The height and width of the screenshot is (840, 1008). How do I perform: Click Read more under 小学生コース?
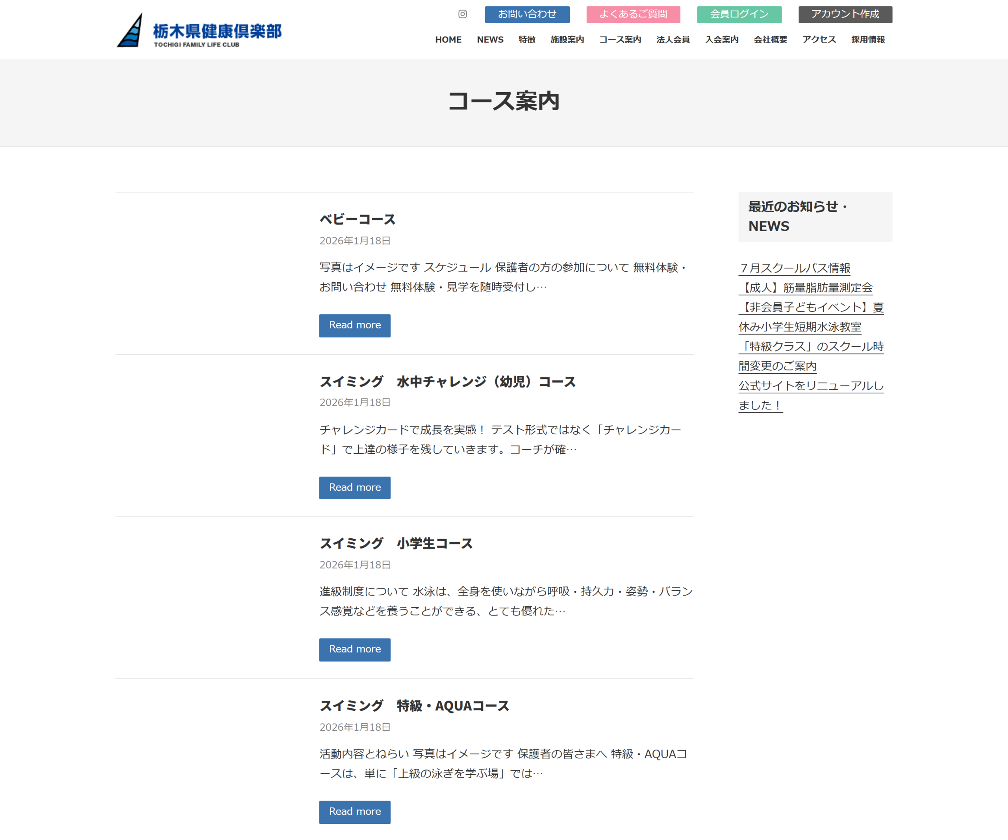[x=355, y=649]
